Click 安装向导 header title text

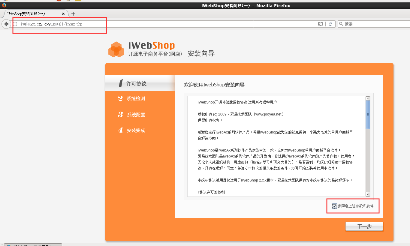[201, 53]
